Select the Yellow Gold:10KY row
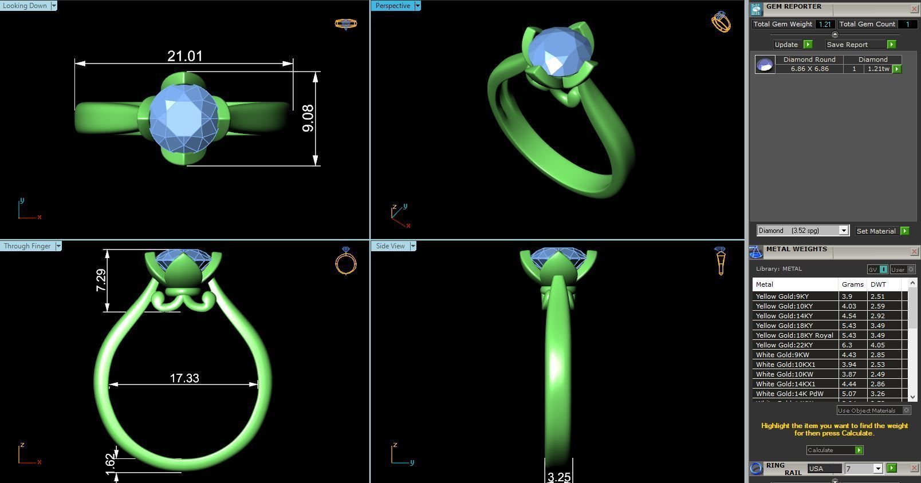Image resolution: width=921 pixels, height=483 pixels. point(829,306)
